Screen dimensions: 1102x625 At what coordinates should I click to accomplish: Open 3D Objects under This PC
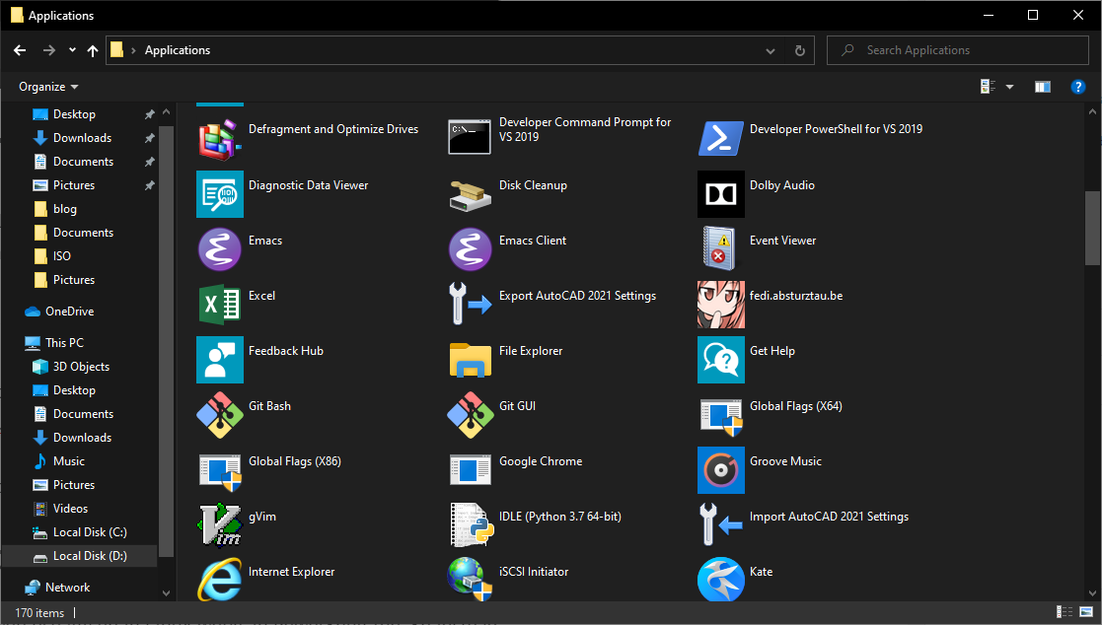coord(79,367)
